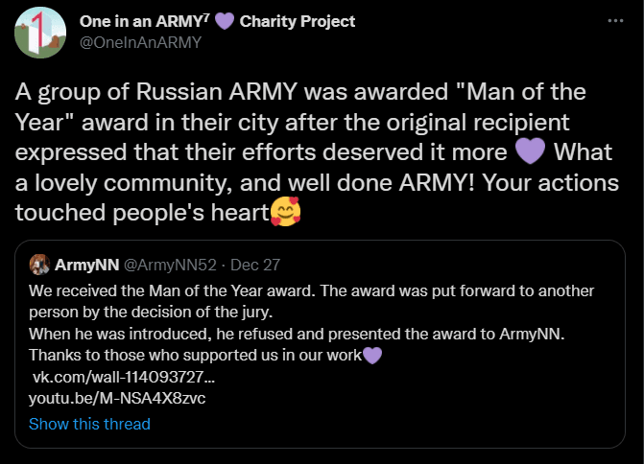
Task: Select the purple heart after 'in our work'
Action: (372, 356)
